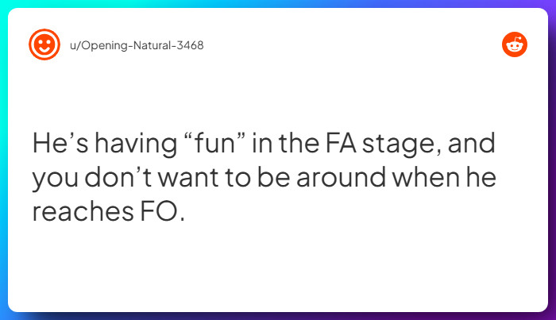Click the cyan gradient border on the left
Image resolution: width=556 pixels, height=320 pixels.
(3, 159)
